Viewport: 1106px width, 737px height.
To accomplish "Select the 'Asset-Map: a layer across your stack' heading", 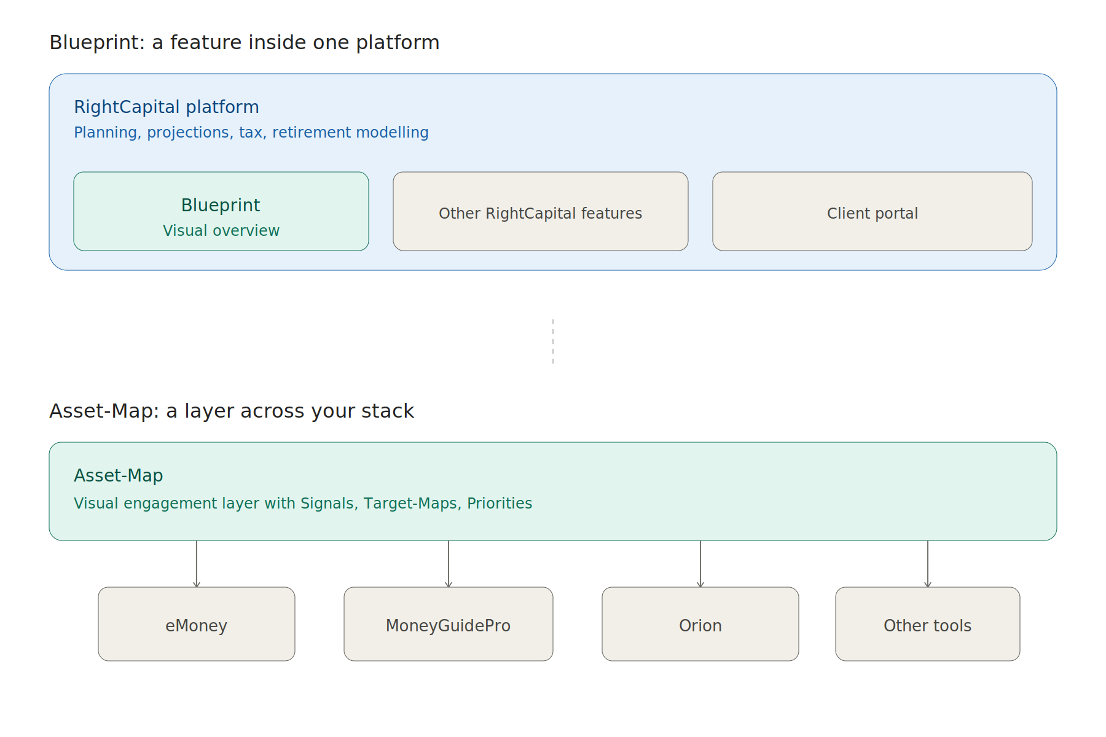I will click(231, 411).
